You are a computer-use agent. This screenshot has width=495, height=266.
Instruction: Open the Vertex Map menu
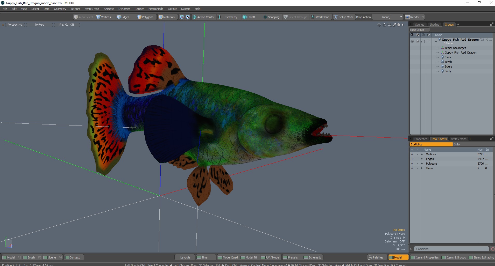92,9
